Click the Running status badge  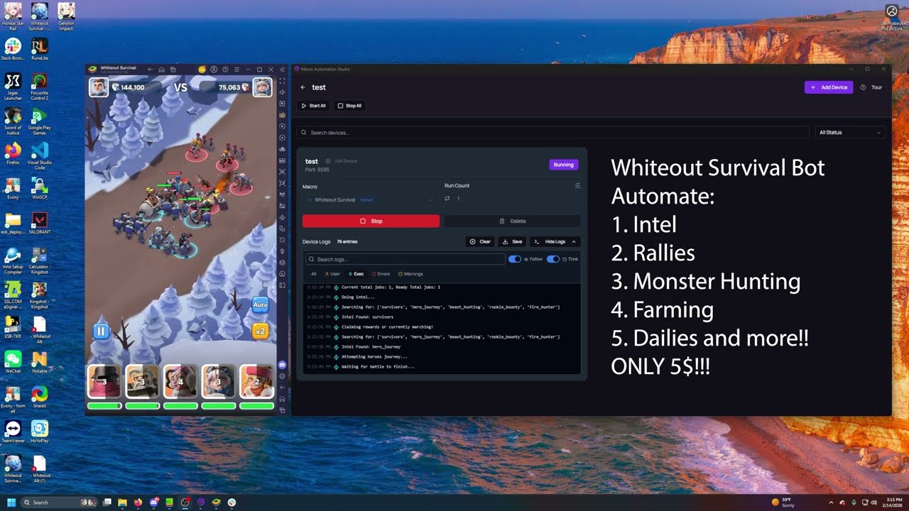[563, 165]
